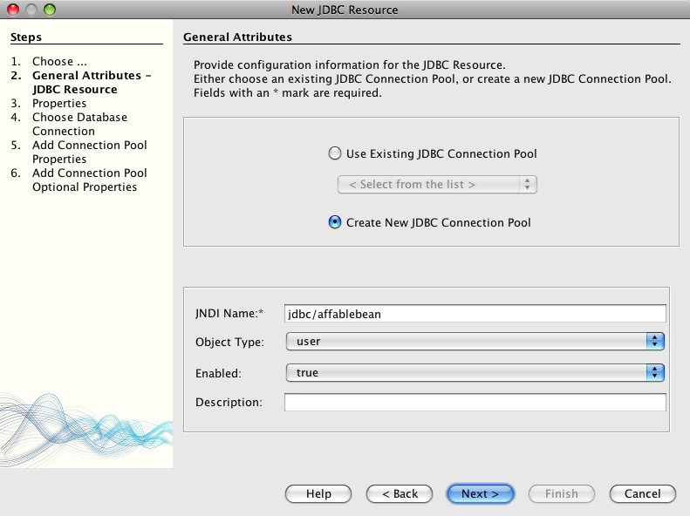Click step 3 'Properties' in Steps list
Viewport: 690px width, 516px height.
(x=59, y=104)
